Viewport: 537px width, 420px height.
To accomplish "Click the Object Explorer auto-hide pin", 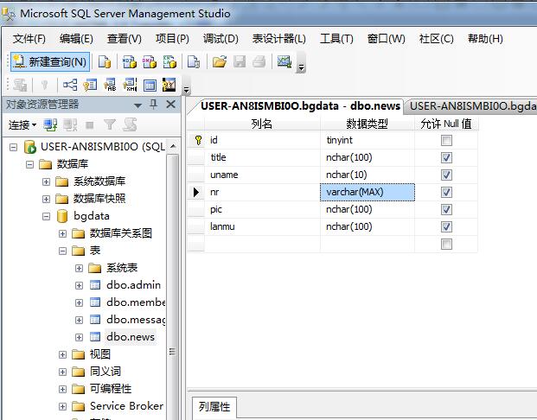I will tap(153, 105).
